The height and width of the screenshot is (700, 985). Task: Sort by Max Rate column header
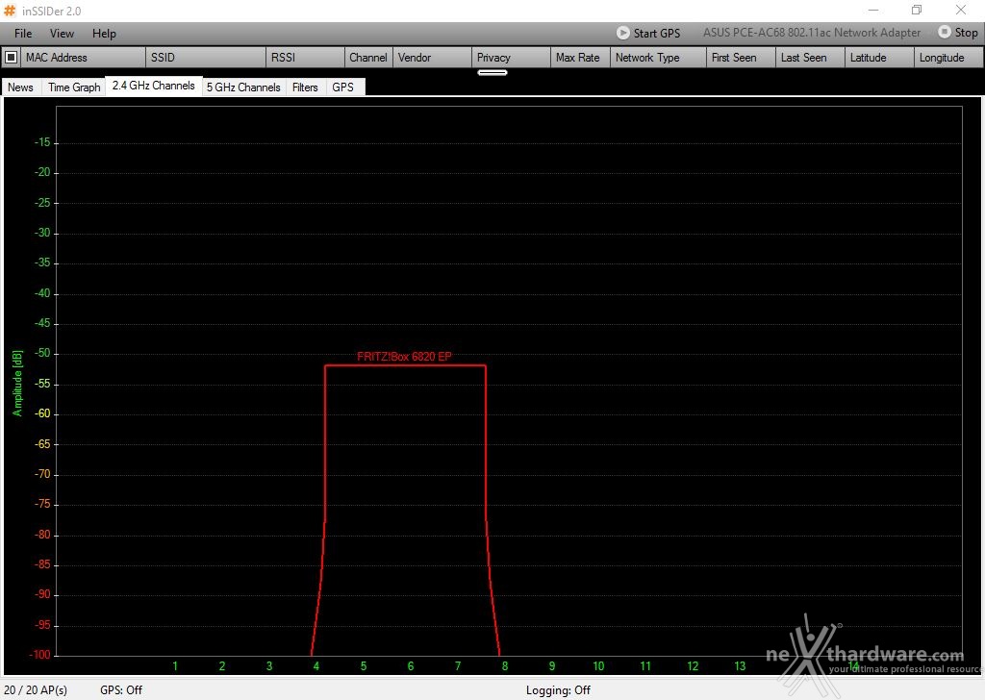pyautogui.click(x=578, y=57)
